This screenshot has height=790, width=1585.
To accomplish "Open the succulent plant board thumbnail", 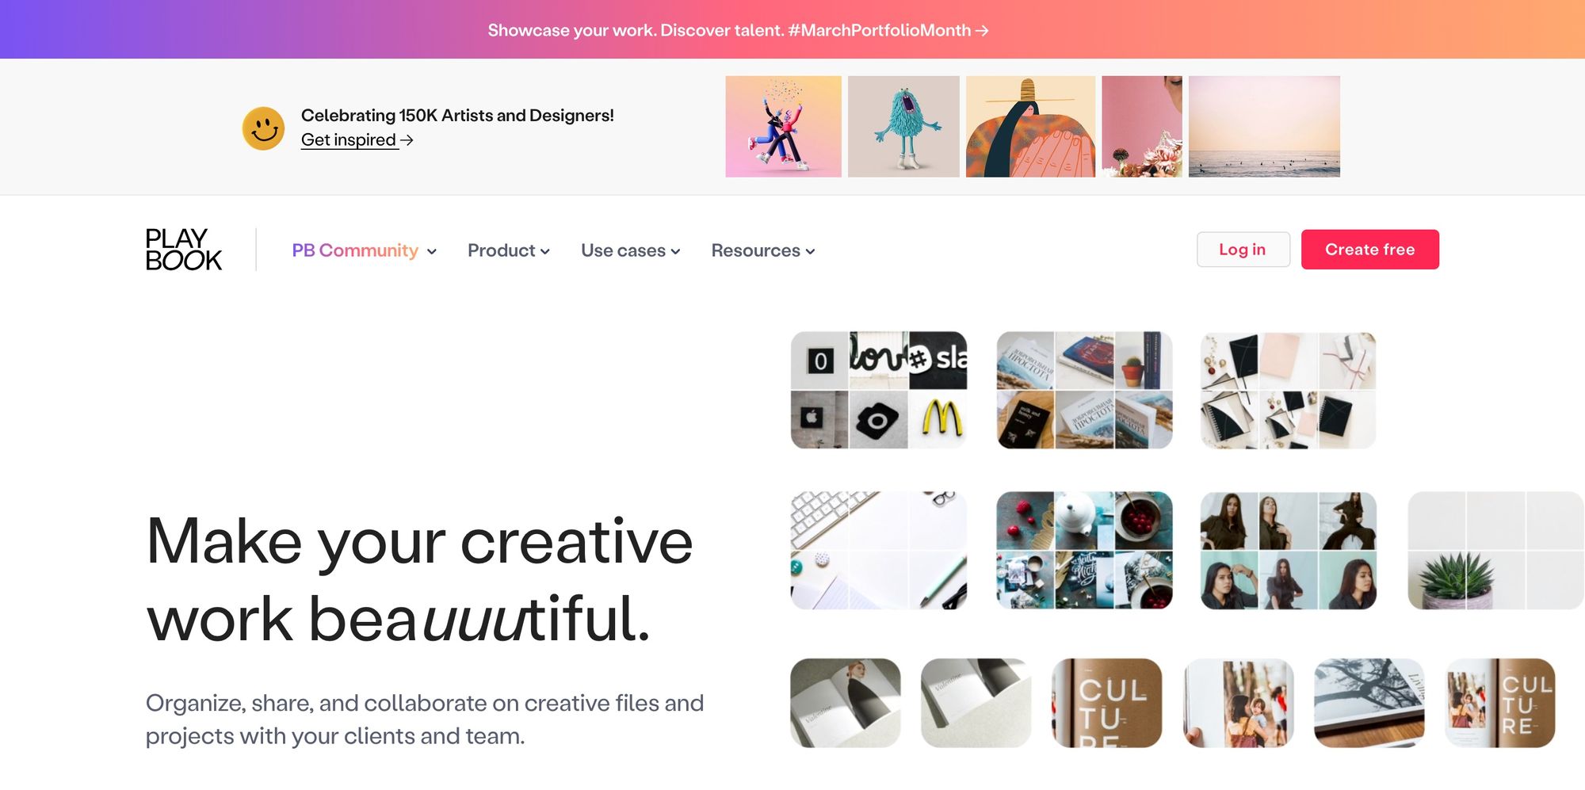I will (x=1495, y=550).
